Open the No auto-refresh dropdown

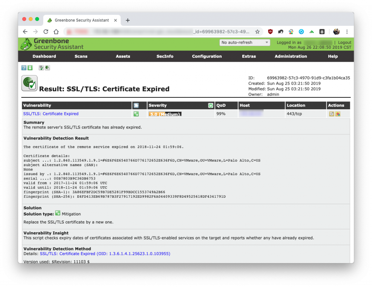244,43
